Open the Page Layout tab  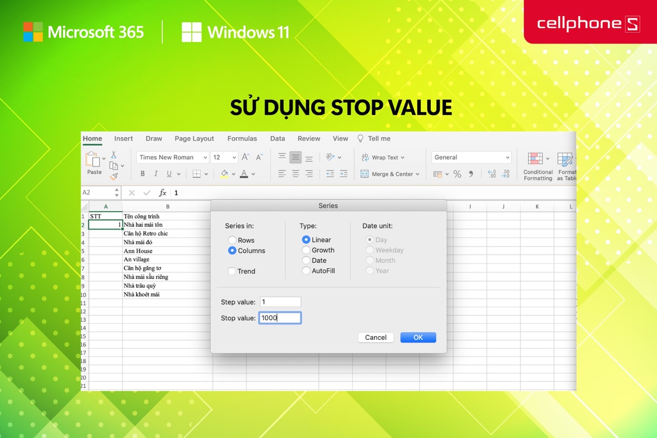(x=194, y=139)
